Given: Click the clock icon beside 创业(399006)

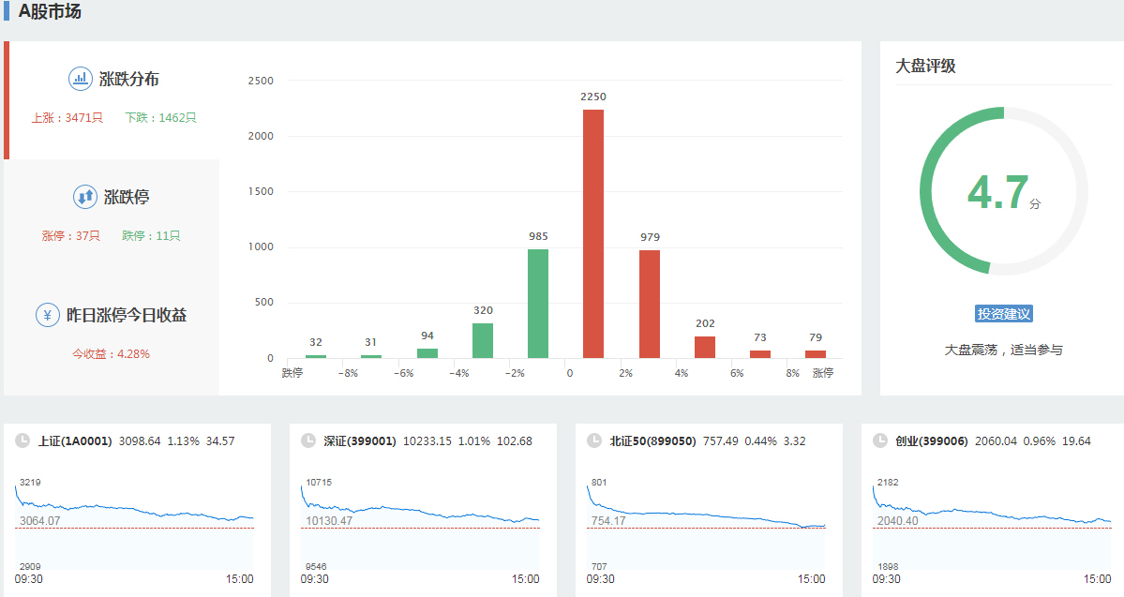Looking at the screenshot, I should pos(879,440).
